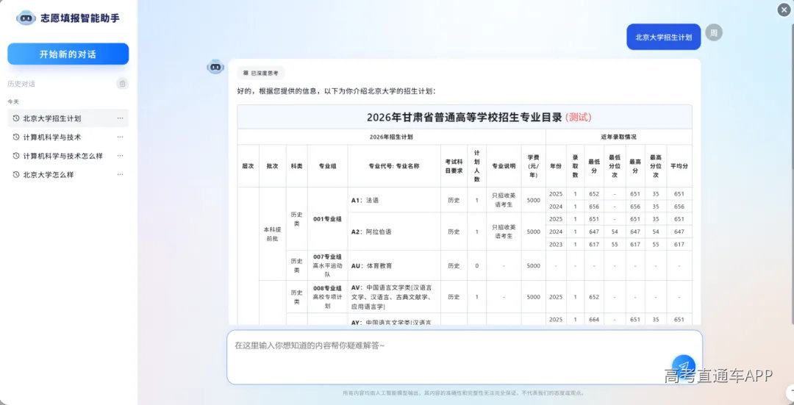The image size is (794, 405).
Task: Open more options for 北京大学怎么样
Action: 120,175
